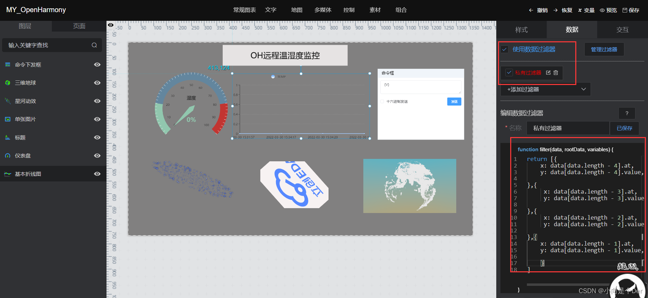Switch to the 图层 tab
The width and height of the screenshot is (648, 298).
25,26
